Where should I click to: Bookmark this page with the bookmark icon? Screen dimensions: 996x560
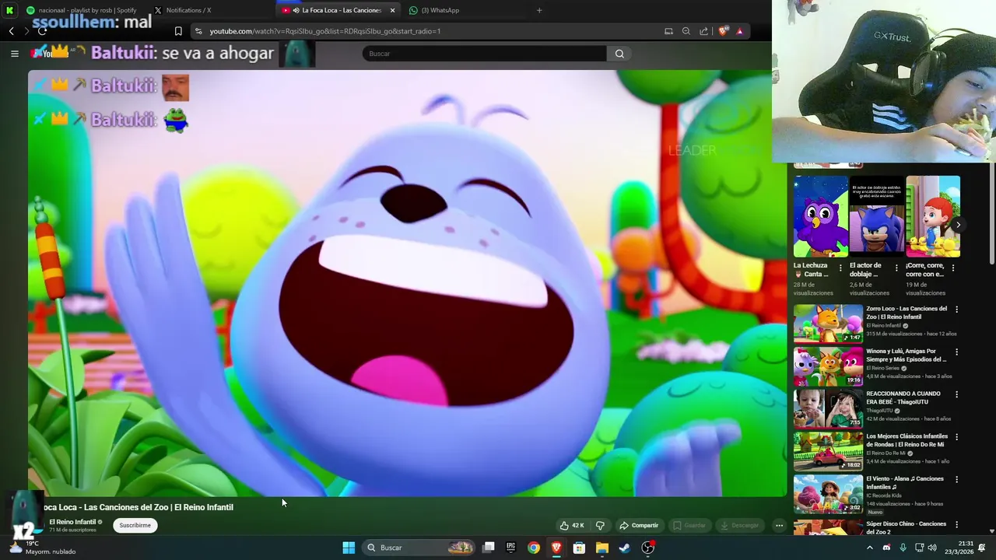178,31
